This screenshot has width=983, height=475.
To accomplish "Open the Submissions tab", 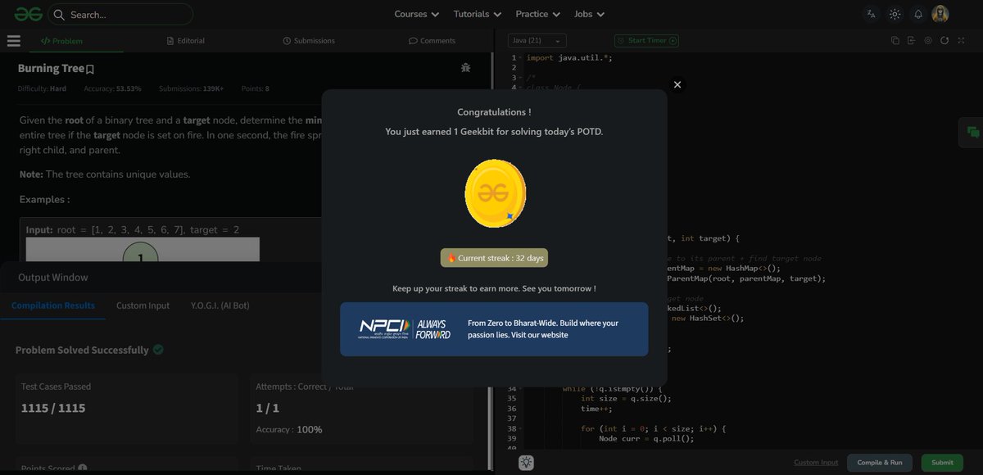I will pyautogui.click(x=308, y=40).
